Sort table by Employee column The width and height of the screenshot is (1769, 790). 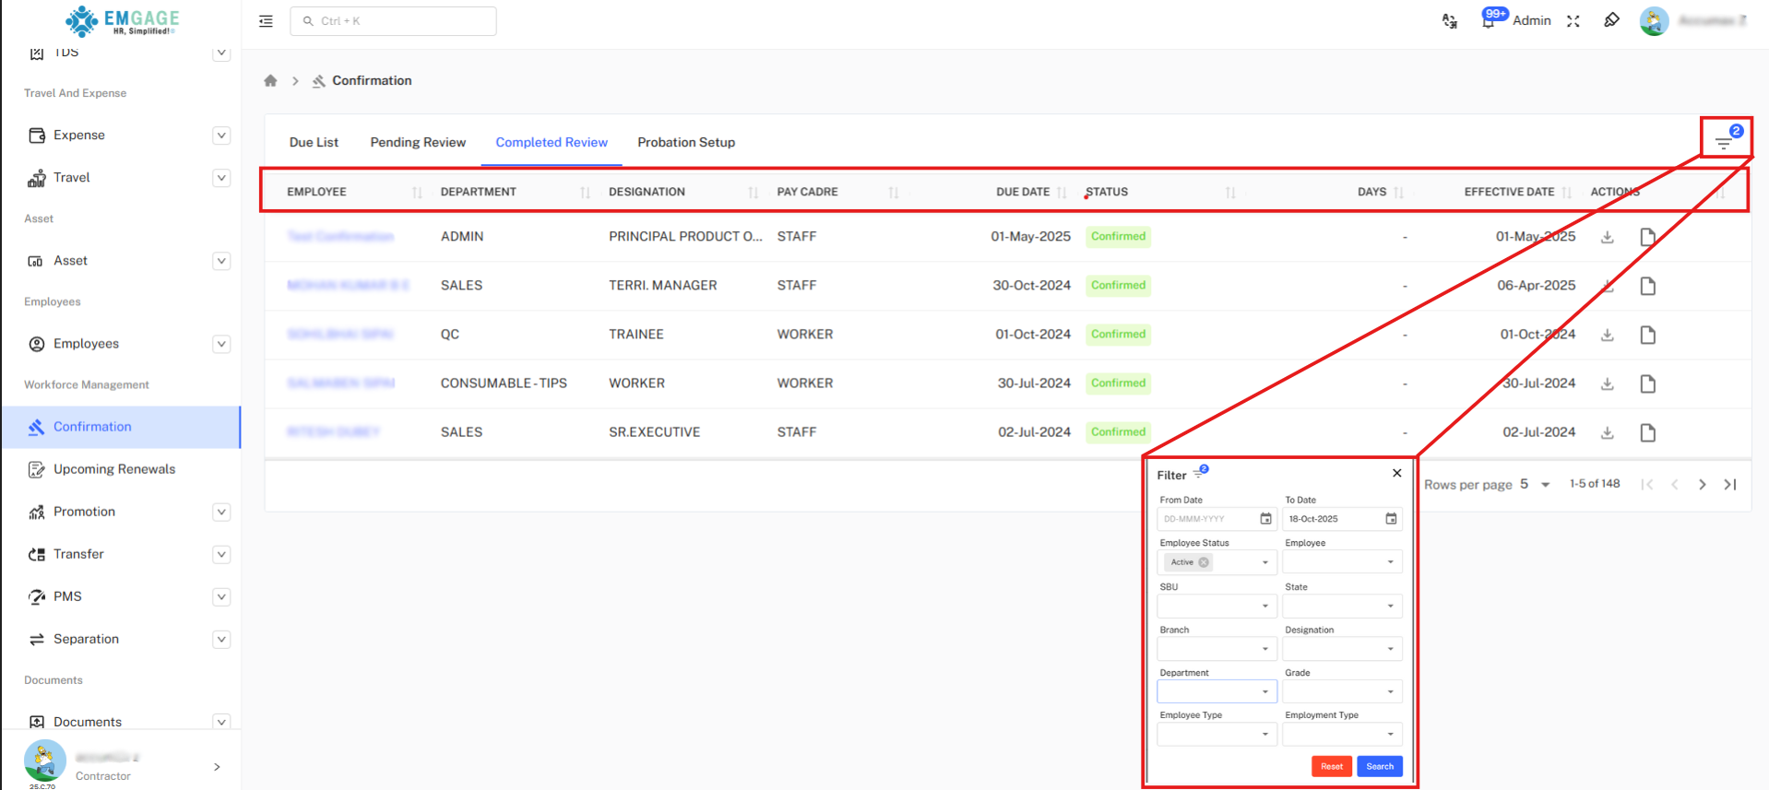tap(417, 192)
